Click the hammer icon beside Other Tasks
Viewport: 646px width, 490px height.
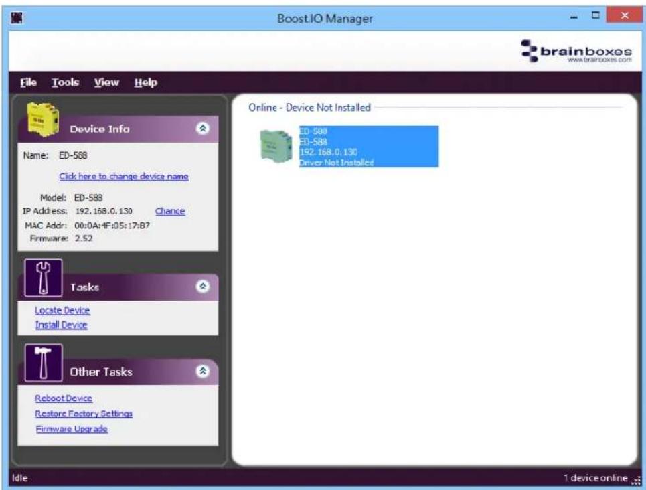tap(44, 363)
